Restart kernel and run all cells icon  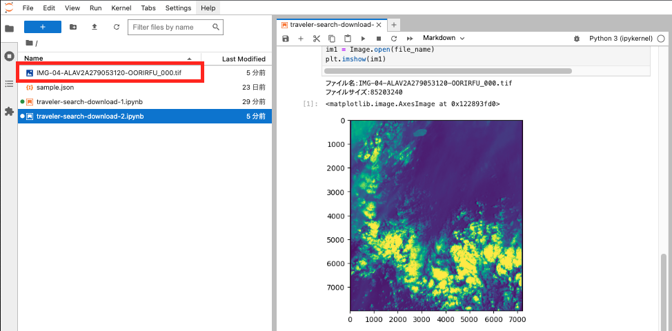(x=410, y=39)
